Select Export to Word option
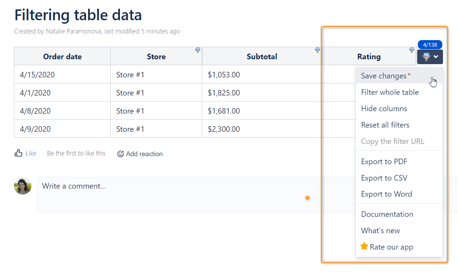The image size is (458, 274). [386, 194]
